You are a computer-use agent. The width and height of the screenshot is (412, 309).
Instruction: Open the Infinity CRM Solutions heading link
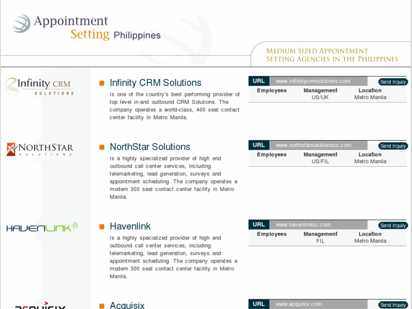tap(155, 83)
